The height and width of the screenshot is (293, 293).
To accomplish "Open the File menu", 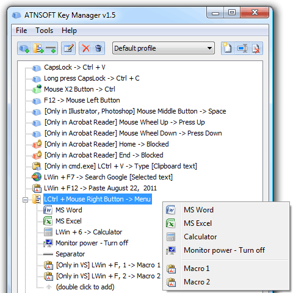I will click(x=21, y=31).
